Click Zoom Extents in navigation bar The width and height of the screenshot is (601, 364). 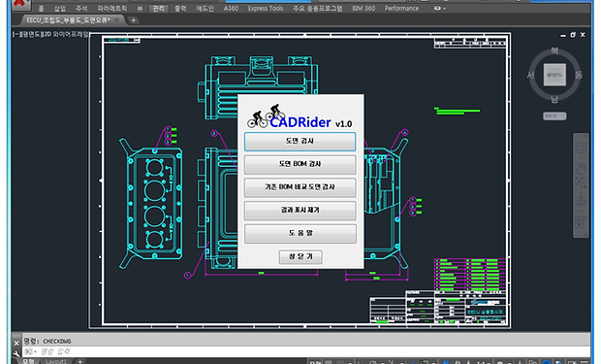(581, 183)
